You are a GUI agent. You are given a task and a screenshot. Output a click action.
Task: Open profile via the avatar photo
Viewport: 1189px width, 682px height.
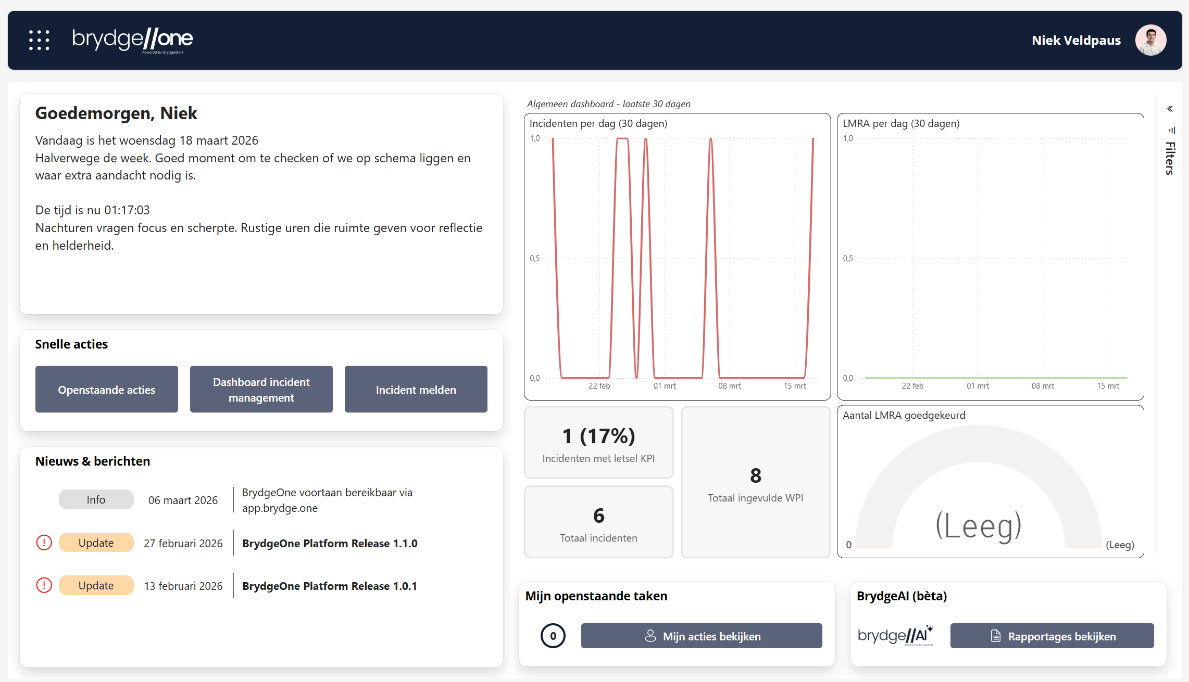pyautogui.click(x=1150, y=40)
